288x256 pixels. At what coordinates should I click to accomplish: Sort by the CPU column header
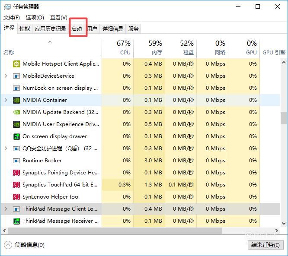[x=118, y=49]
